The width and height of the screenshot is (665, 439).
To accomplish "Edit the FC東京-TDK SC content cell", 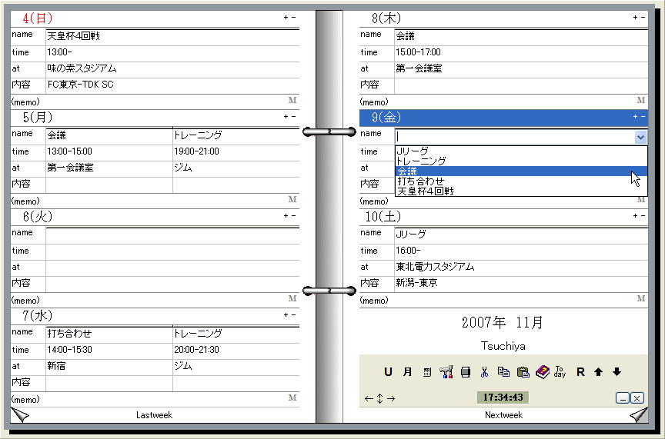I will pyautogui.click(x=172, y=86).
